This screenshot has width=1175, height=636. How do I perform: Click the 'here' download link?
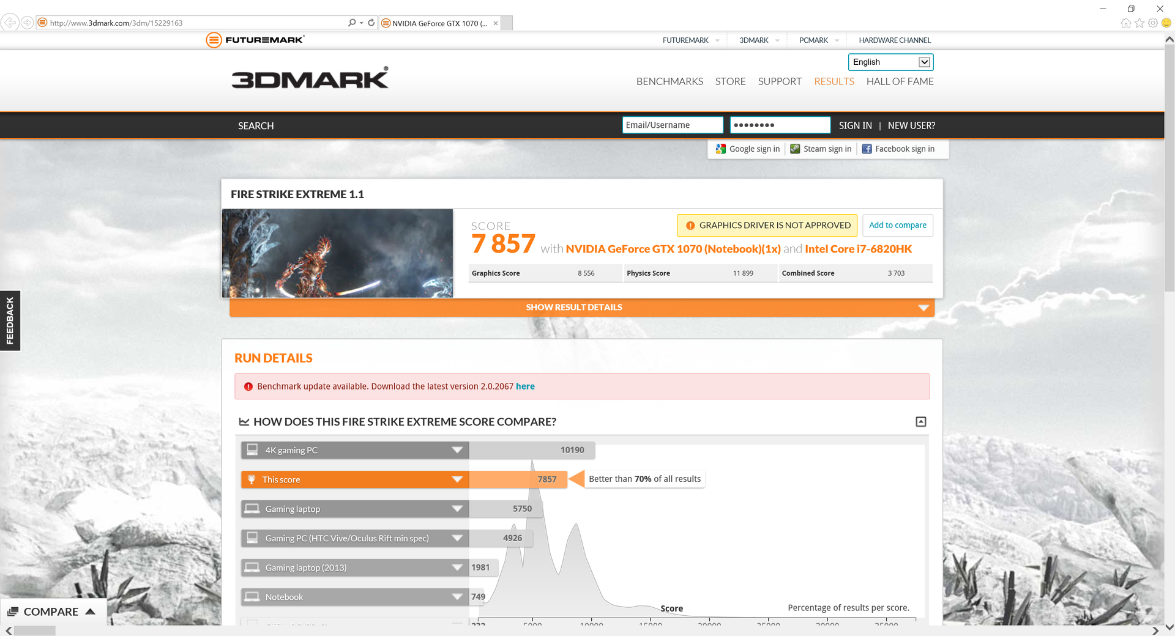pyautogui.click(x=525, y=386)
